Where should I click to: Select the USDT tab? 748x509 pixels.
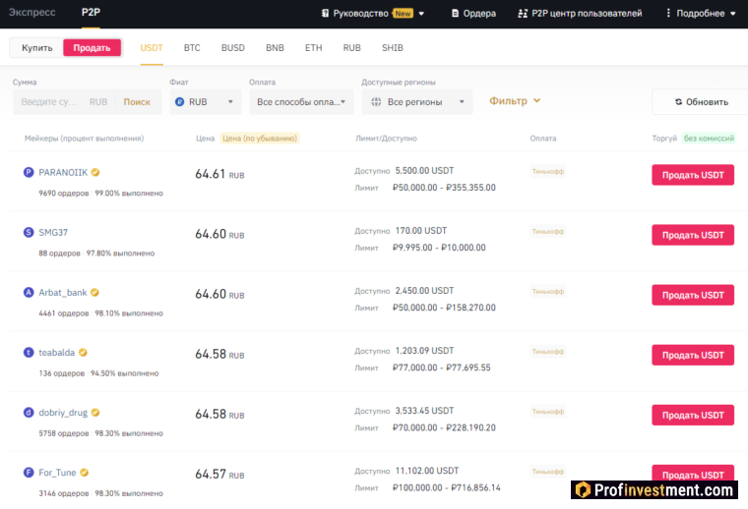coord(152,47)
